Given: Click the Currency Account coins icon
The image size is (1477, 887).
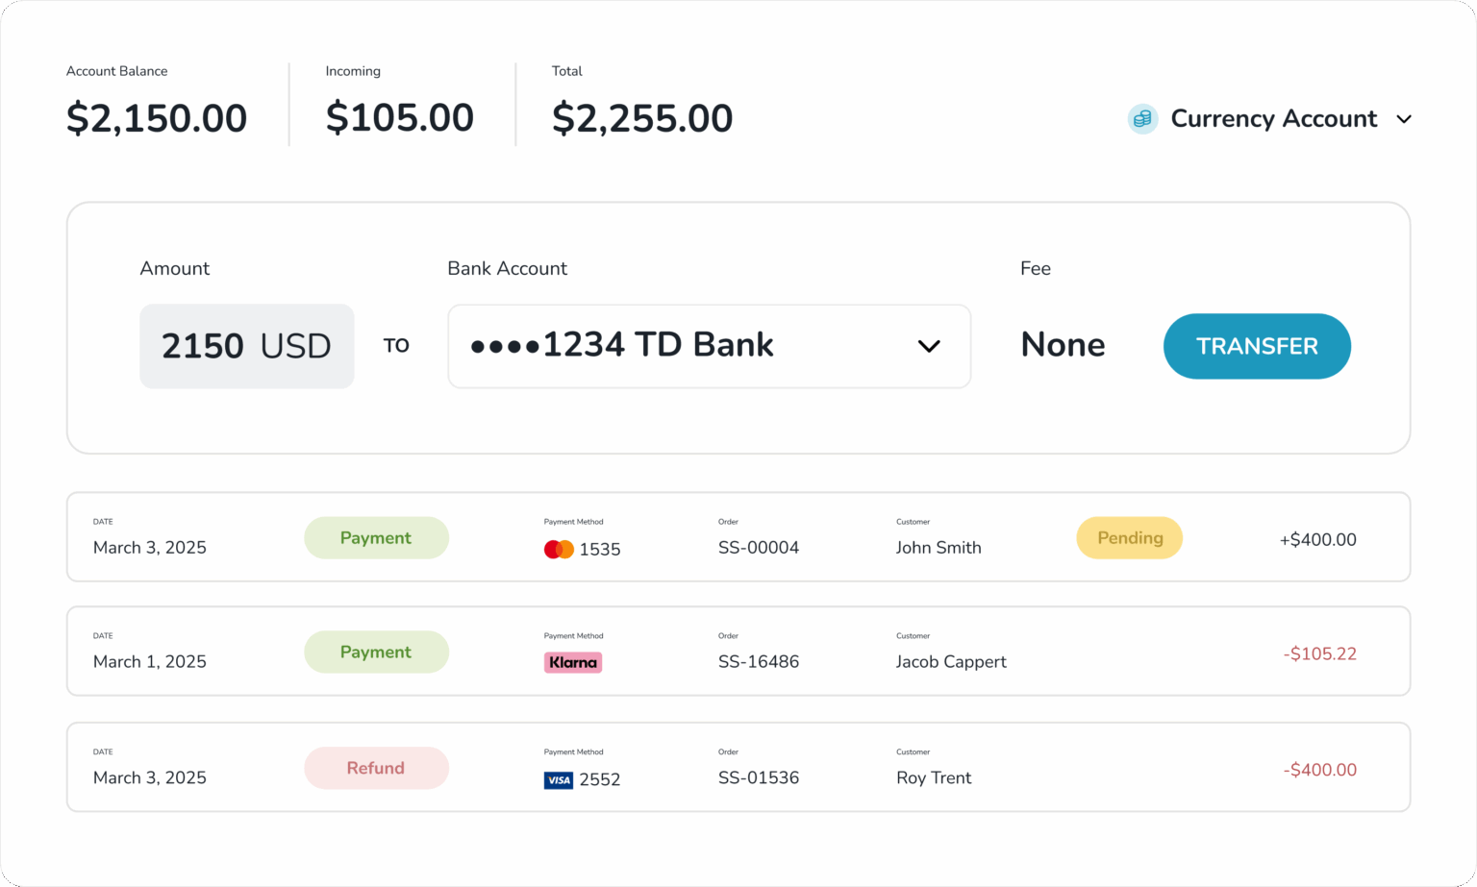Looking at the screenshot, I should [1142, 119].
